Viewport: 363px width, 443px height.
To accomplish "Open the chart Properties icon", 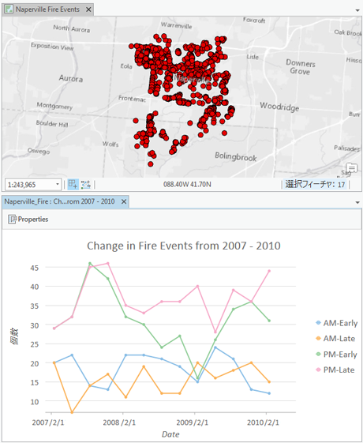I will point(12,220).
